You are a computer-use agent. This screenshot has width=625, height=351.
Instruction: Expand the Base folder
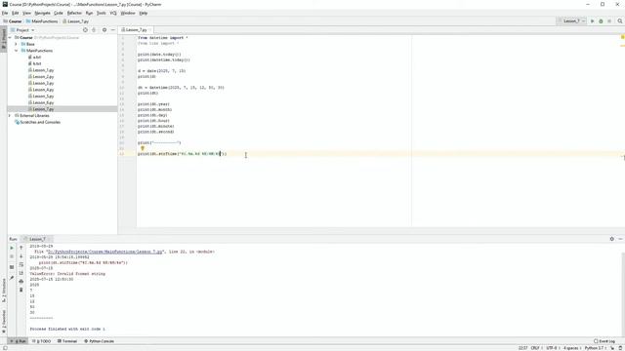[x=17, y=44]
